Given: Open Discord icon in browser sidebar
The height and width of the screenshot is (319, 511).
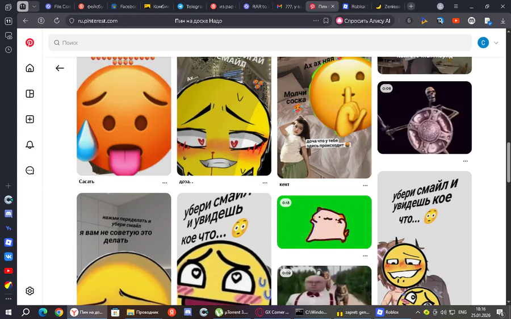Looking at the screenshot, I should [x=9, y=214].
